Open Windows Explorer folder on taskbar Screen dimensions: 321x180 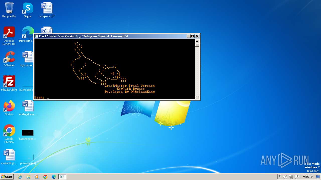pos(28,177)
